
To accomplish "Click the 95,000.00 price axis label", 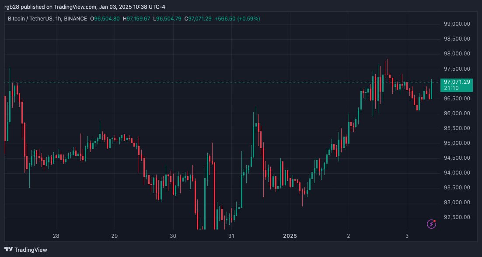I will [x=457, y=143].
